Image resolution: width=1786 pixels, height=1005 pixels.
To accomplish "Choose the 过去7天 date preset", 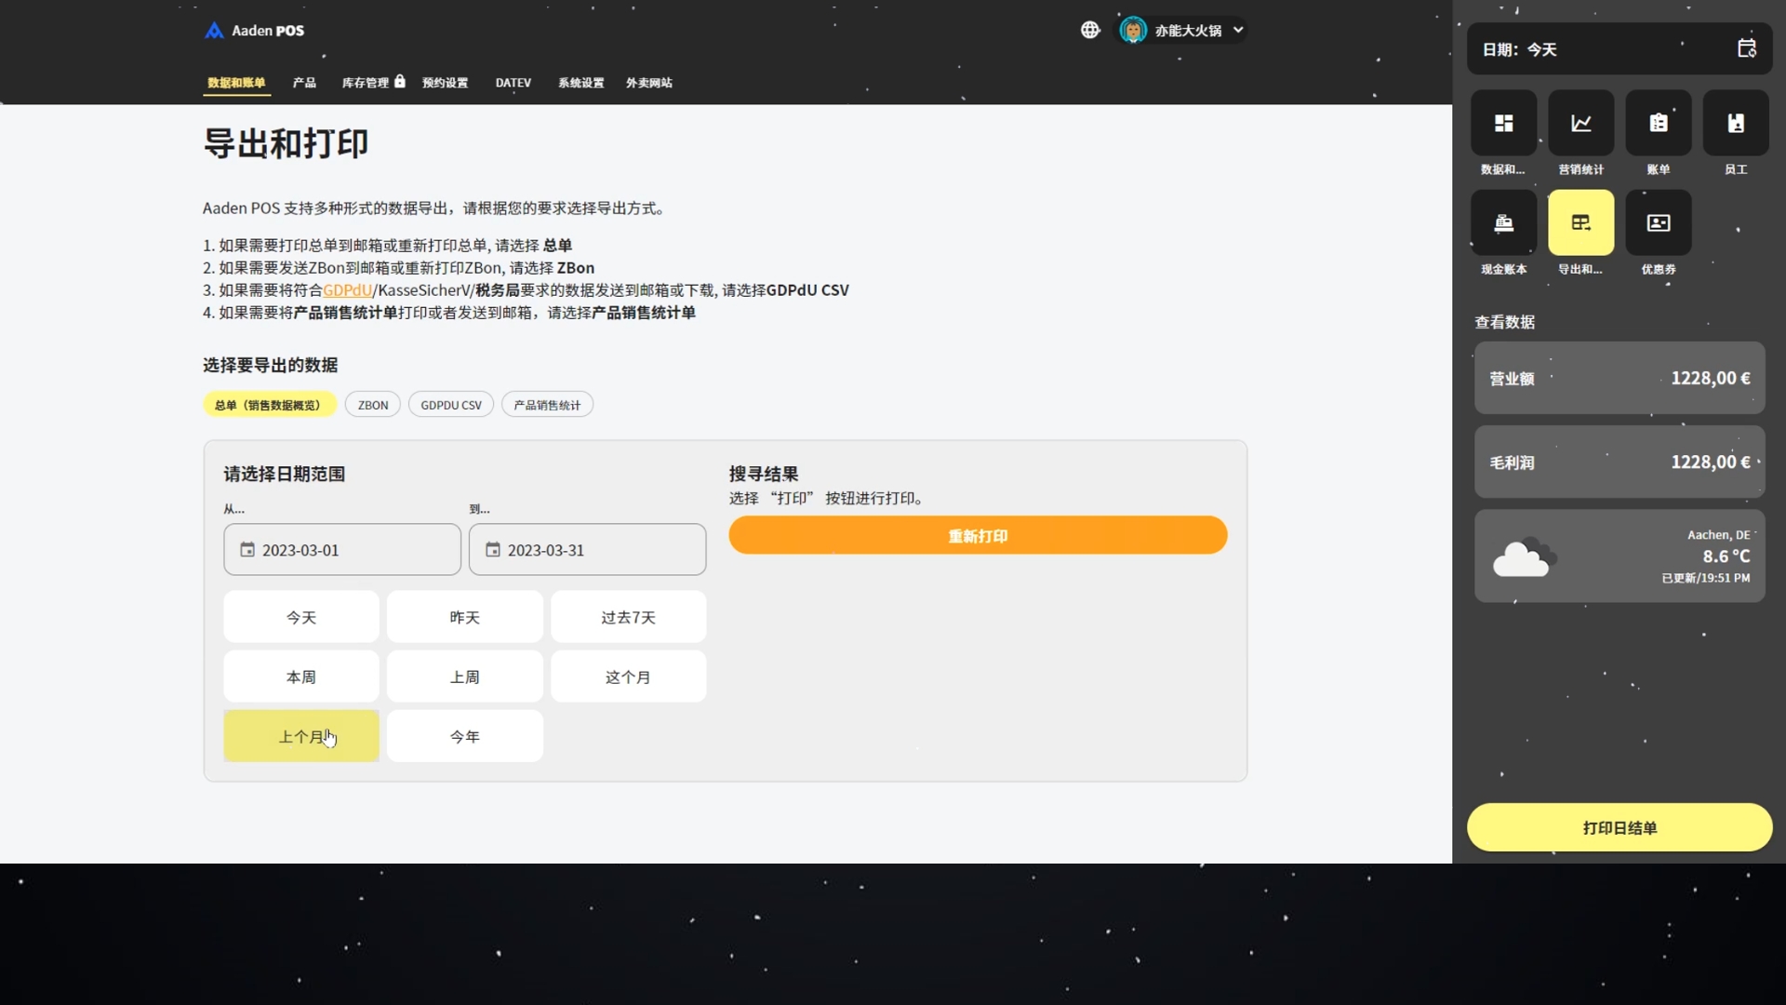I will tap(628, 617).
